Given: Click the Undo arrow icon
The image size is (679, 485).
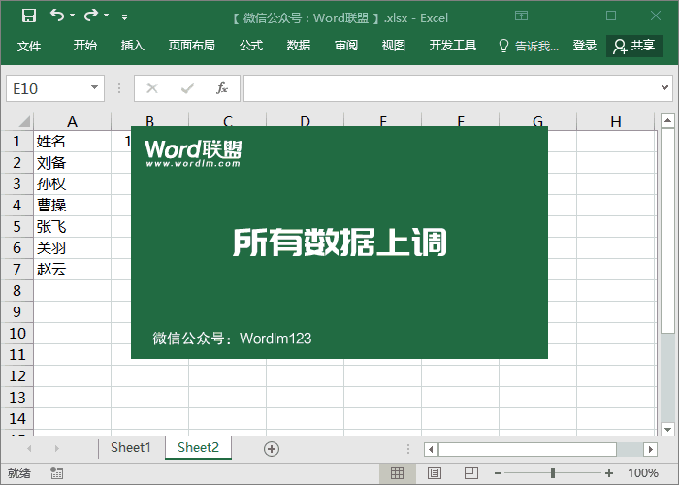Looking at the screenshot, I should pos(57,16).
